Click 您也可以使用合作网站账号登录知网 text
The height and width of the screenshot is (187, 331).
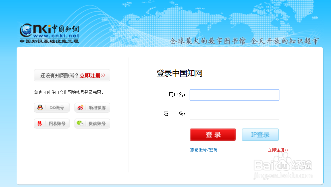69,92
